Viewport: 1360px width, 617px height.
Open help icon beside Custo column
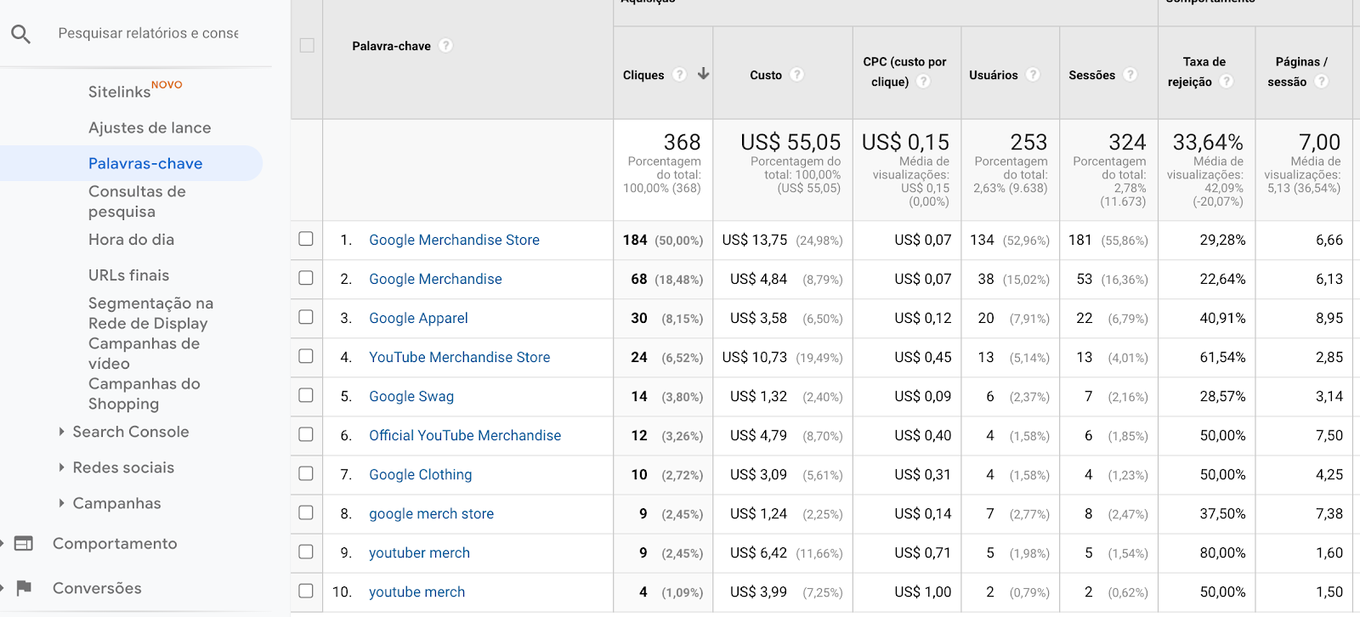point(796,75)
